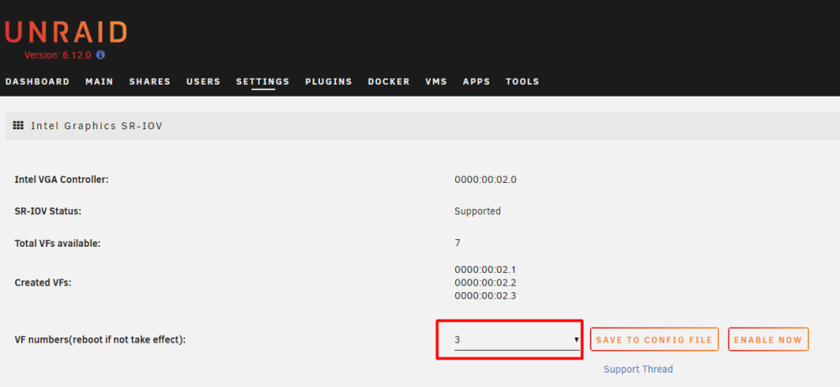Click the total VFs value 7
Screen dimensions: 840x387
(x=458, y=243)
